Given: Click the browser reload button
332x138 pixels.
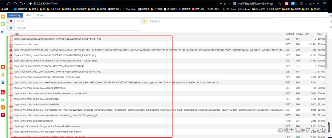Looking at the screenshot, I should coord(9,4).
